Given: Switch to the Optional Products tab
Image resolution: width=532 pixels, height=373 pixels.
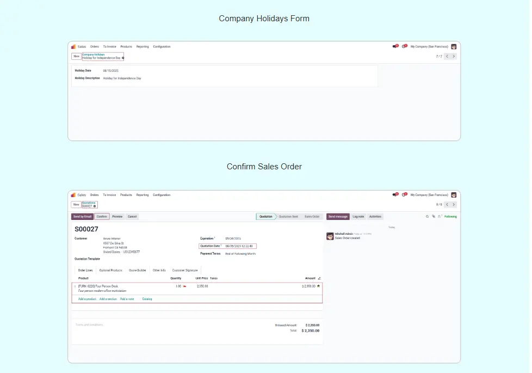Looking at the screenshot, I should coord(110,270).
